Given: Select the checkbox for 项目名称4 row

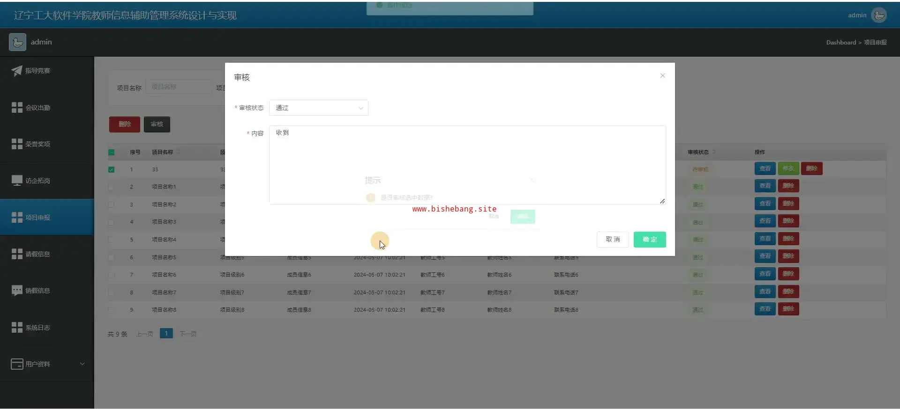Looking at the screenshot, I should click(x=111, y=240).
